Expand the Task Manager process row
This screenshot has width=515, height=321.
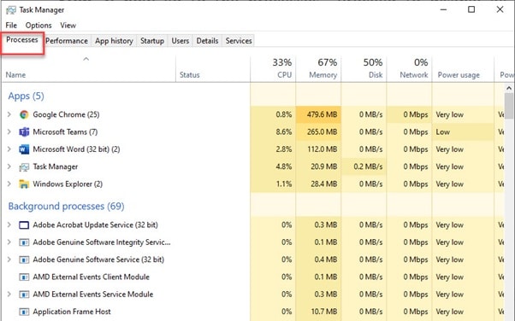coord(9,166)
